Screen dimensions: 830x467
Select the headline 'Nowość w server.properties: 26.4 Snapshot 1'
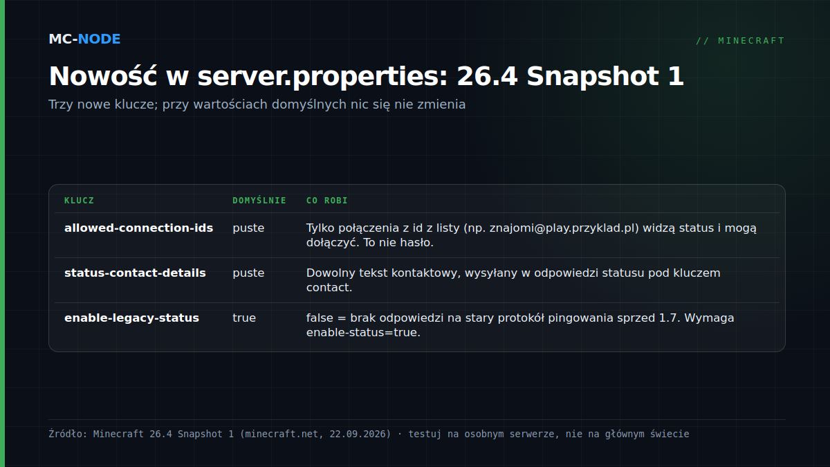pyautogui.click(x=367, y=76)
